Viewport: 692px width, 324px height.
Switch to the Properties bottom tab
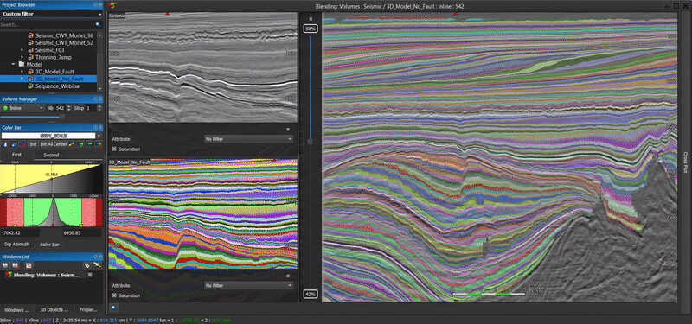[88, 310]
